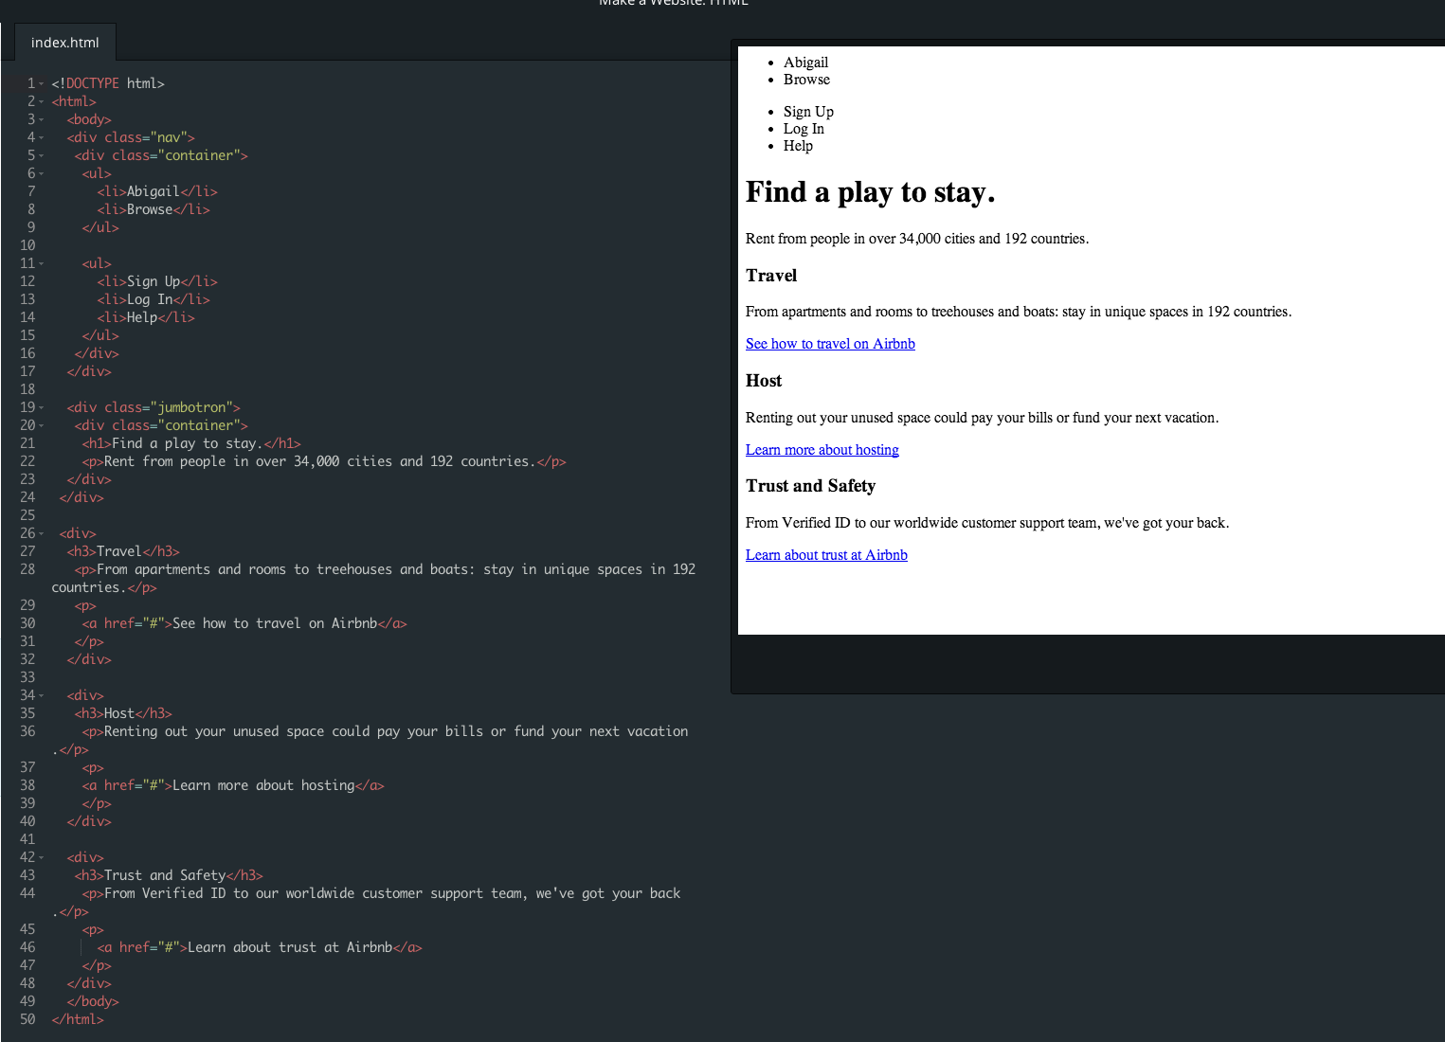Collapse the body tag fold arrow at line 3
1445x1042 pixels.
click(x=42, y=119)
